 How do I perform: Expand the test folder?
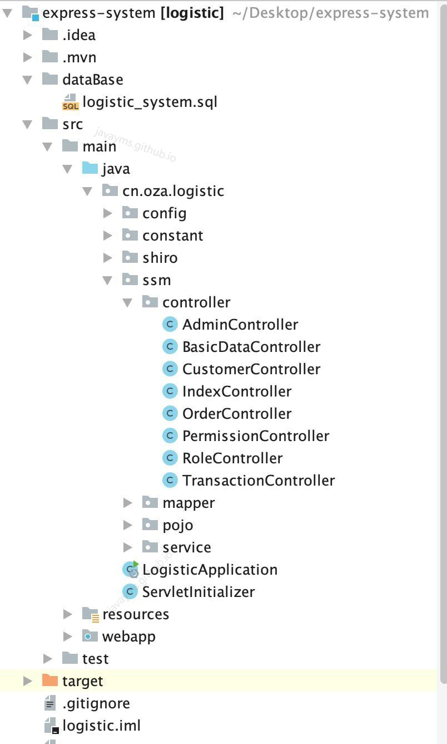point(48,658)
